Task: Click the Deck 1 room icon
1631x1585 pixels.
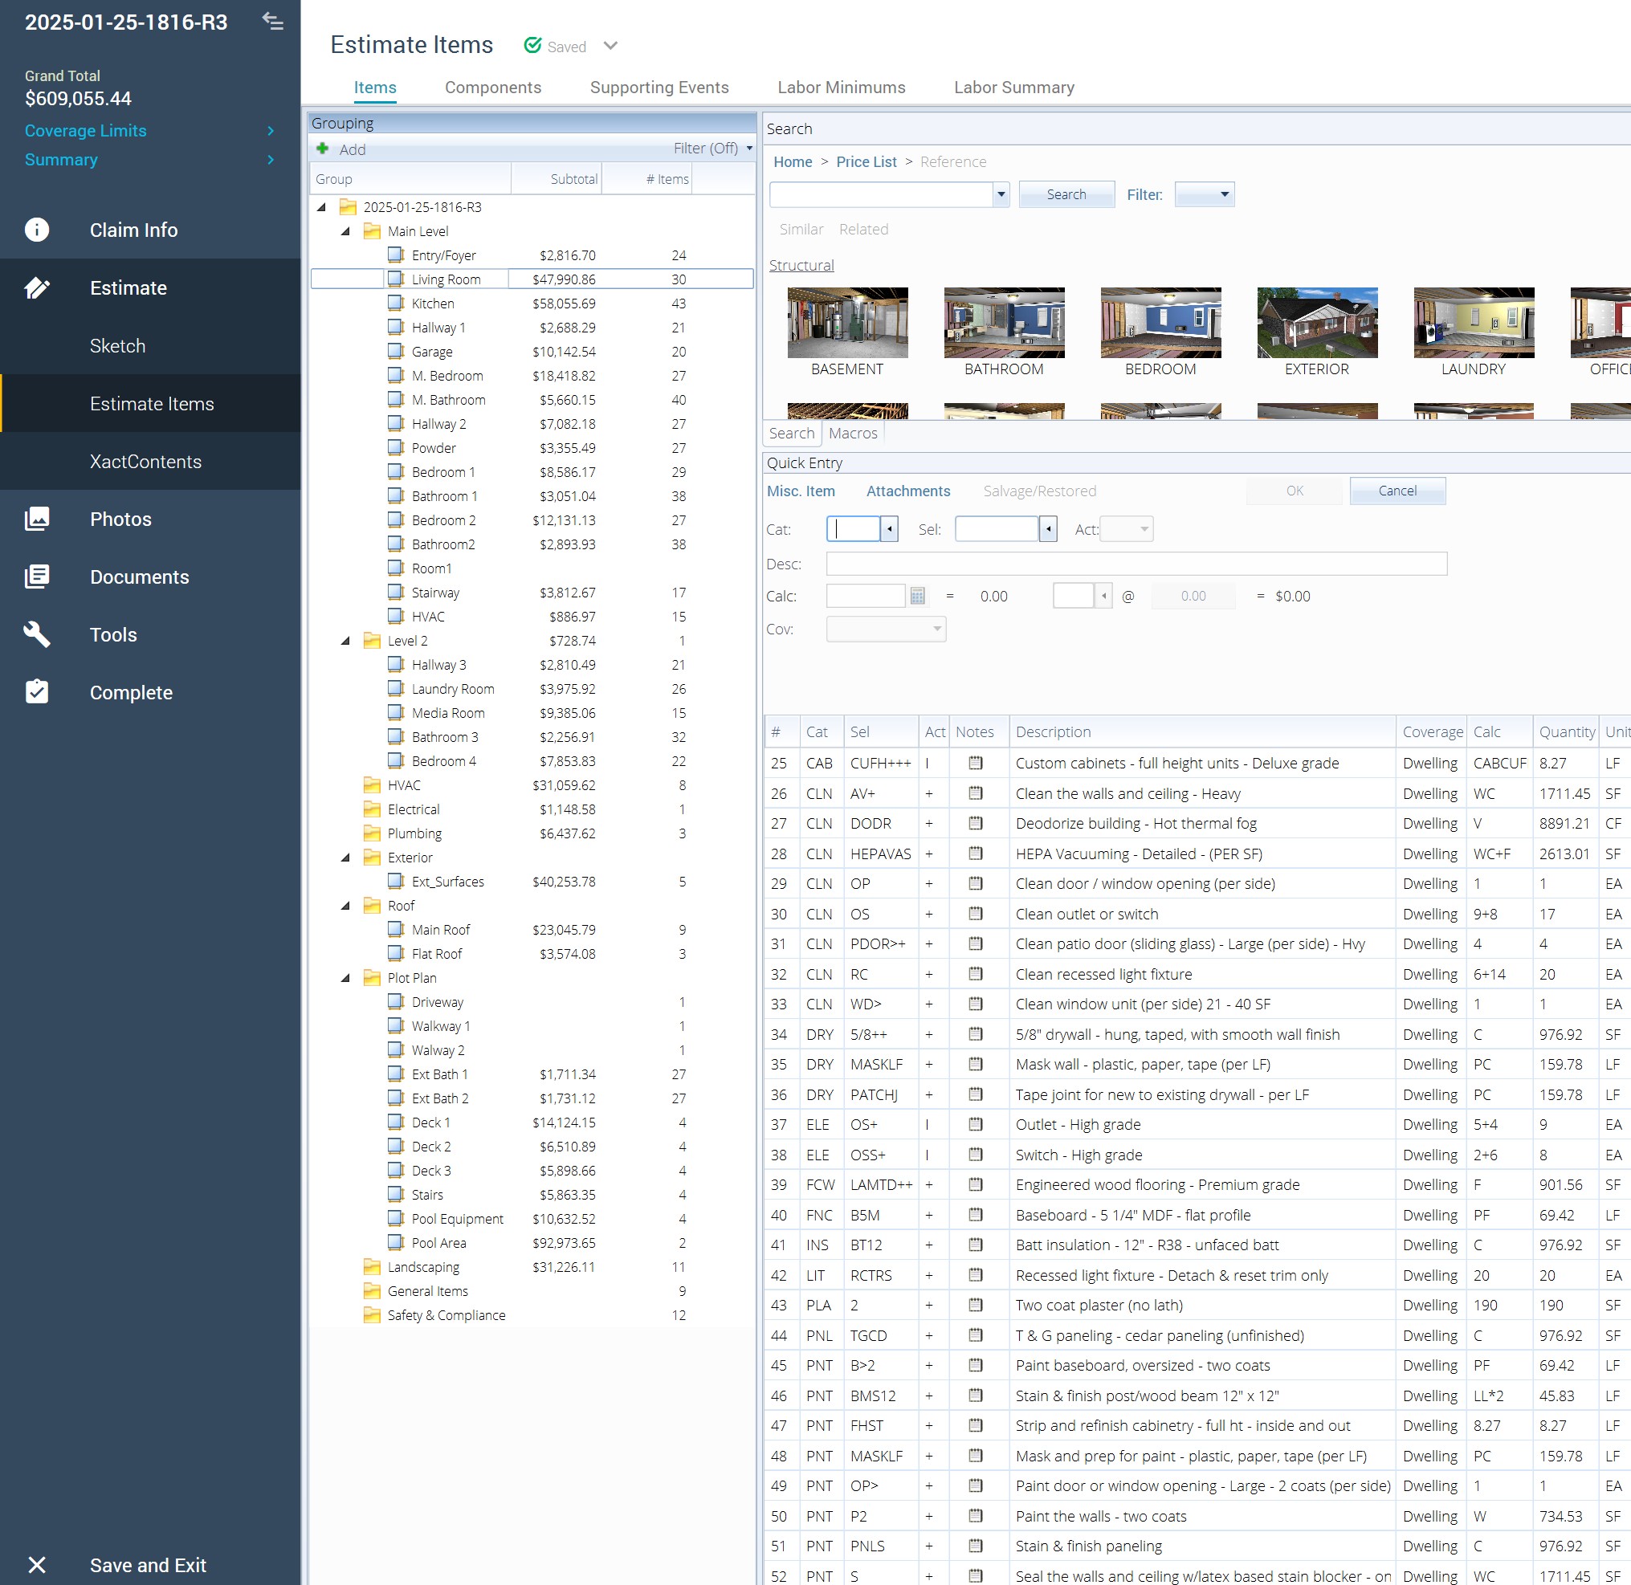Action: (396, 1122)
